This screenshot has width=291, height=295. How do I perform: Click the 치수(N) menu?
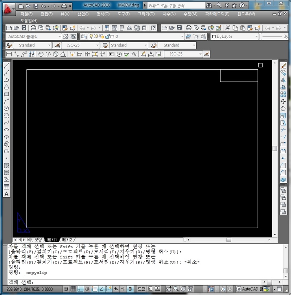tap(169, 14)
